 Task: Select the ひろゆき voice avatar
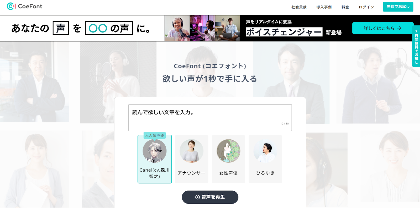tap(265, 151)
